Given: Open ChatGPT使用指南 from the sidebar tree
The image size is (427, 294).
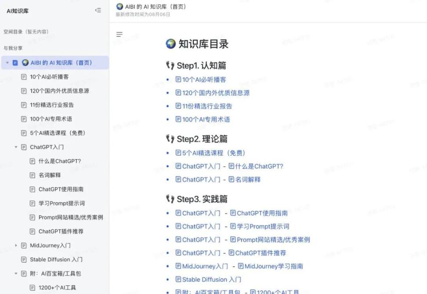Looking at the screenshot, I should [61, 189].
